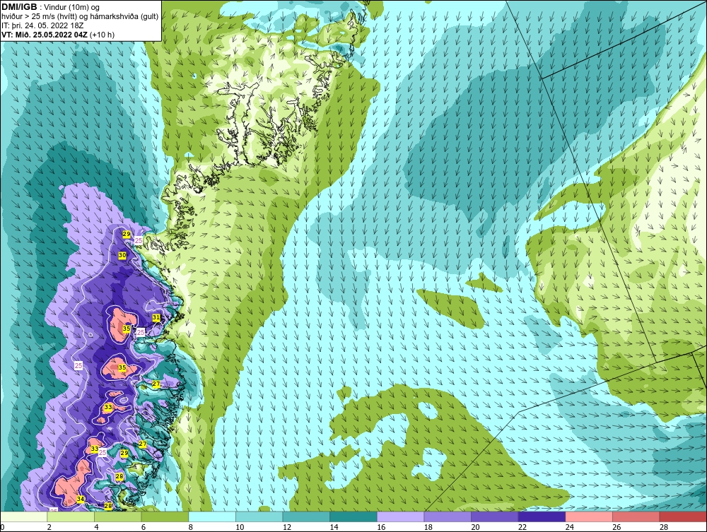Click the 20–22 m/s purple legend swatch
The width and height of the screenshot is (707, 532).
click(495, 516)
